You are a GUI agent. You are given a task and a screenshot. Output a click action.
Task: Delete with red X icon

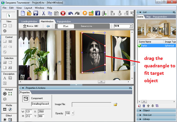click(63, 13)
